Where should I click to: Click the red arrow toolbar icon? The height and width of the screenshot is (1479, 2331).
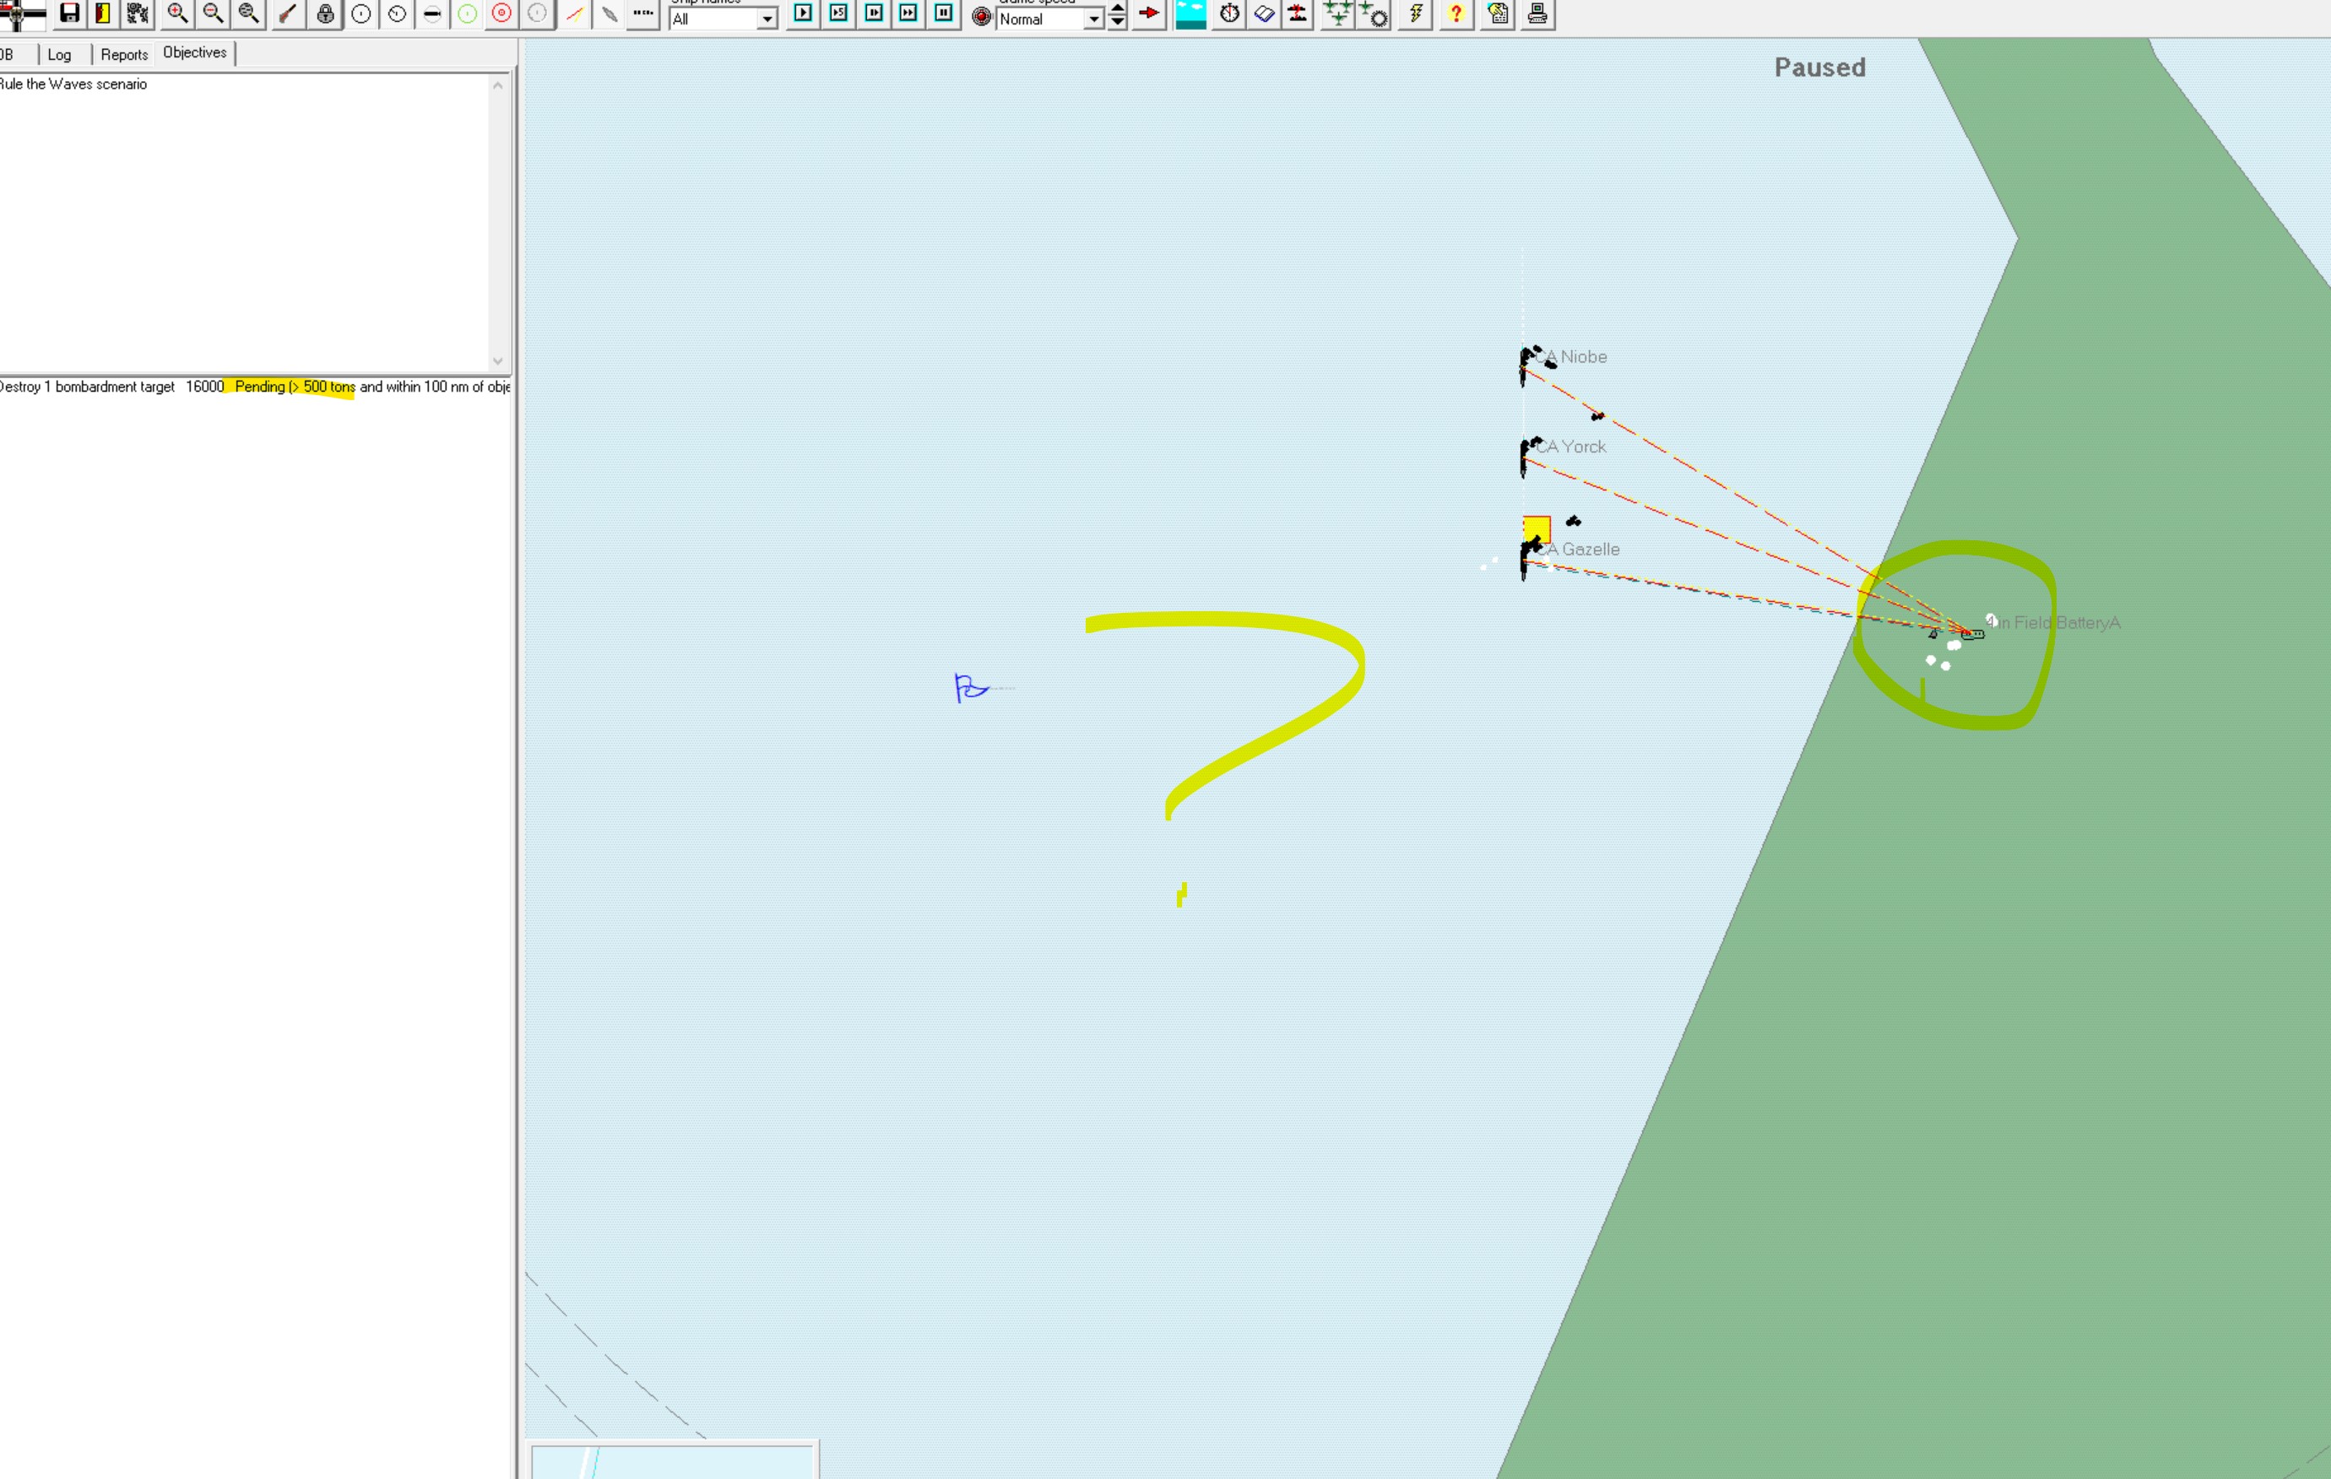point(1149,14)
